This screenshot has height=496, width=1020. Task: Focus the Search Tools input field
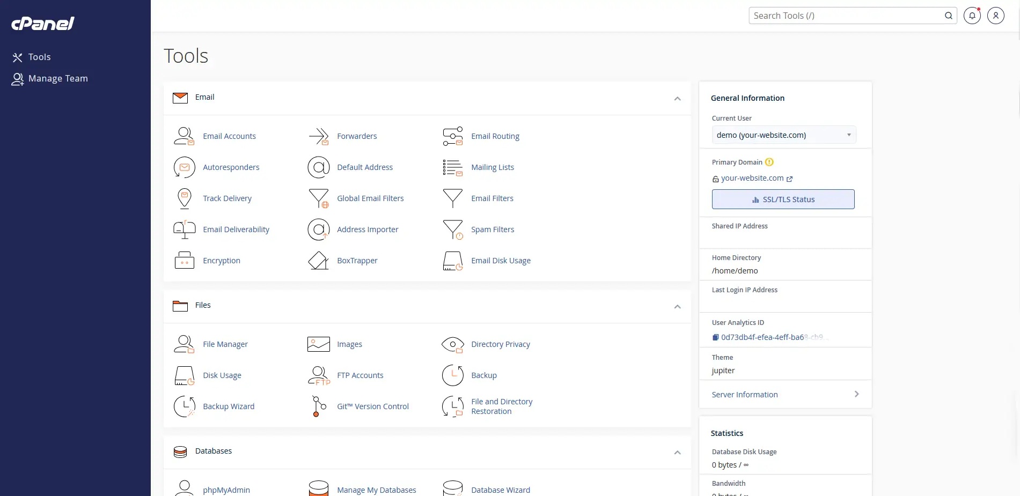click(846, 16)
